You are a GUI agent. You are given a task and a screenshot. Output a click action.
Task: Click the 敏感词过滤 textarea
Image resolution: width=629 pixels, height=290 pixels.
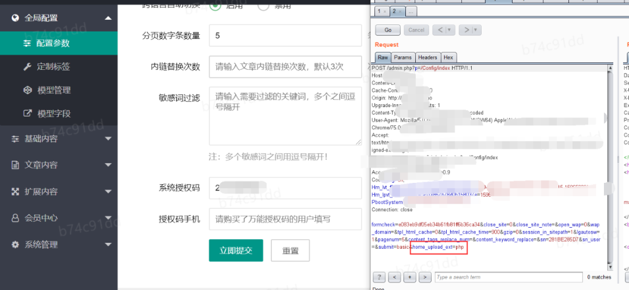click(x=285, y=116)
